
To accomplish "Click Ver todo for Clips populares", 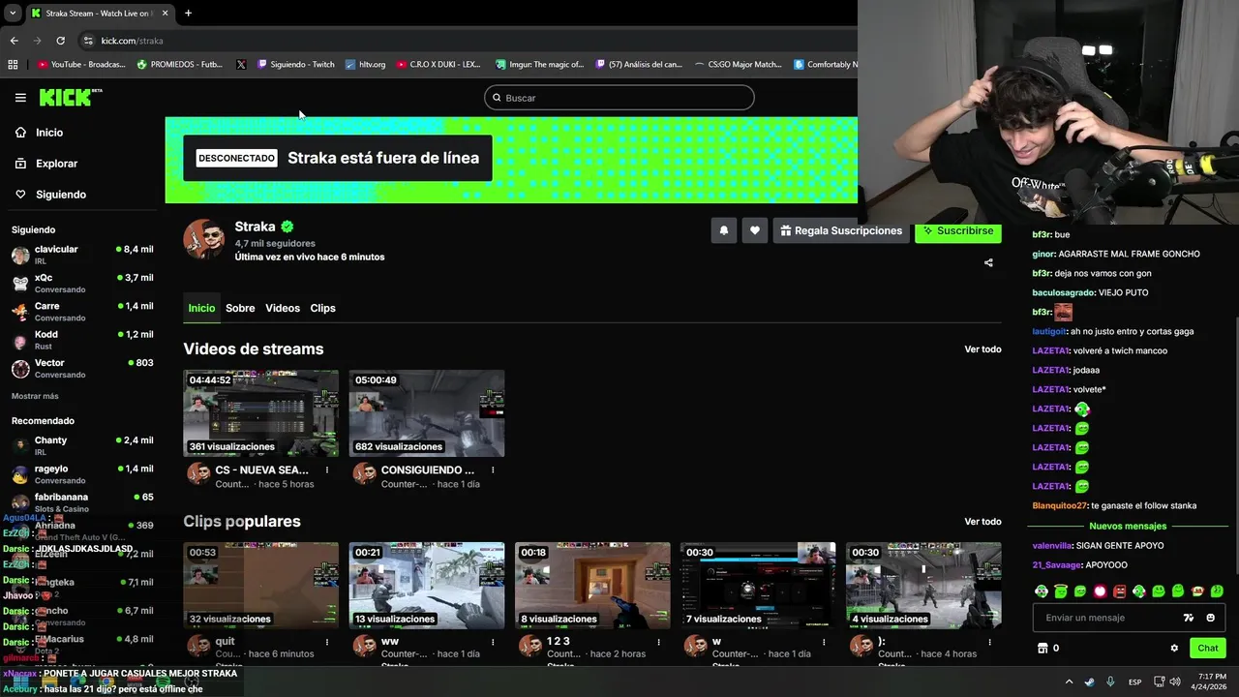I will tap(982, 522).
